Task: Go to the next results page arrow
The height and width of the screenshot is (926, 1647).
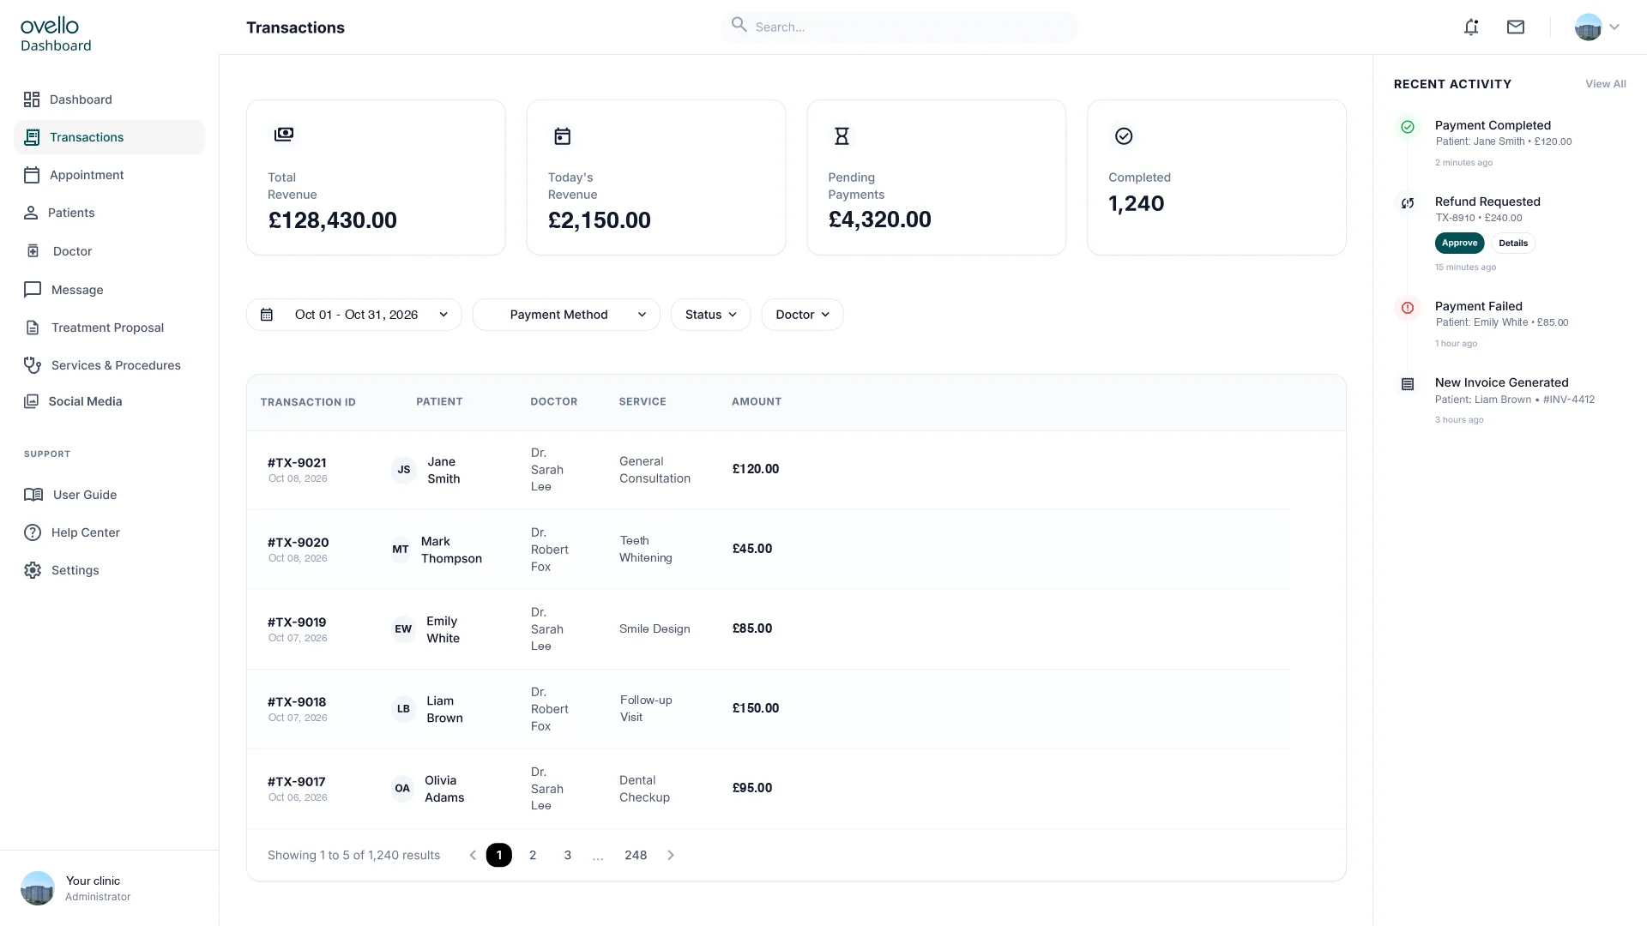Action: point(671,856)
